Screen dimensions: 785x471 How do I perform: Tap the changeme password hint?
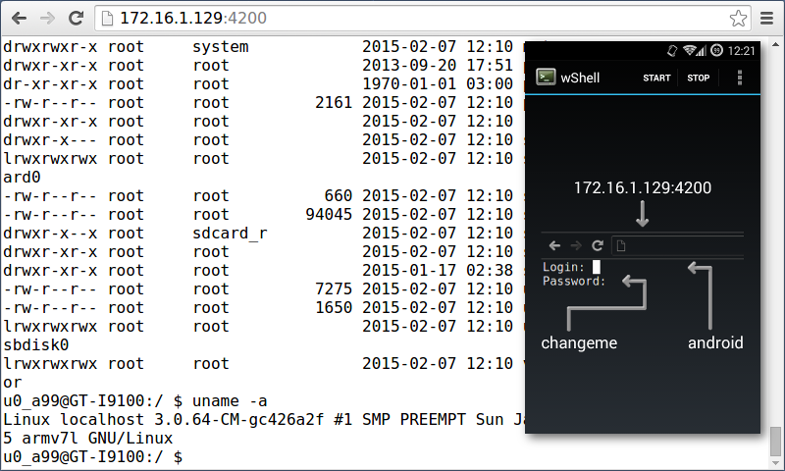pos(579,342)
